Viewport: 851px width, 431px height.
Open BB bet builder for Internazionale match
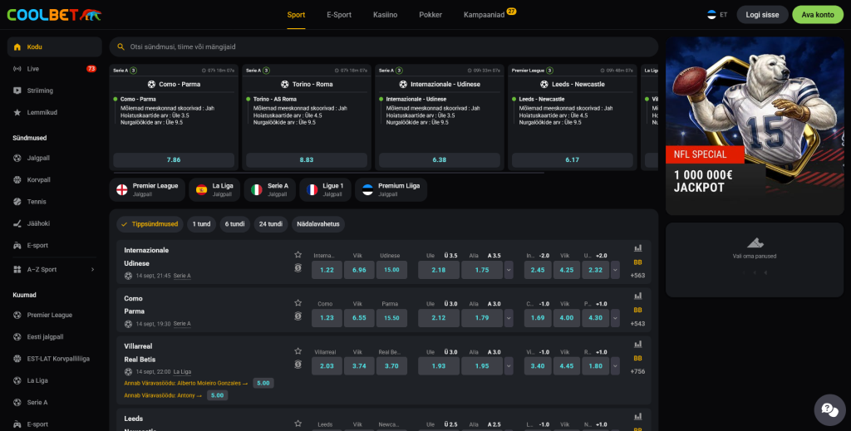point(637,262)
